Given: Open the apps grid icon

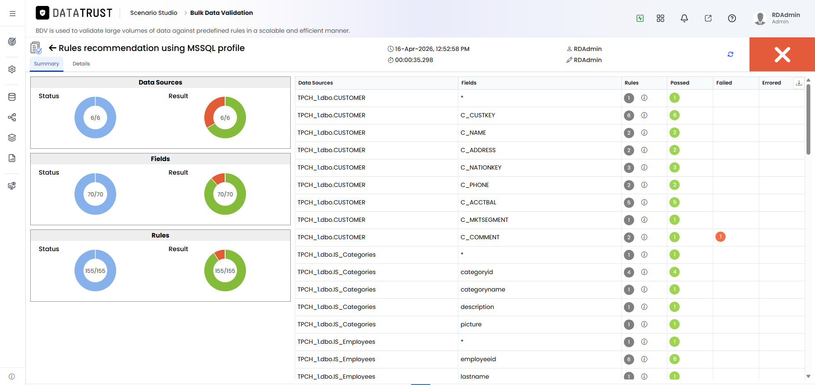Looking at the screenshot, I should click(x=661, y=18).
